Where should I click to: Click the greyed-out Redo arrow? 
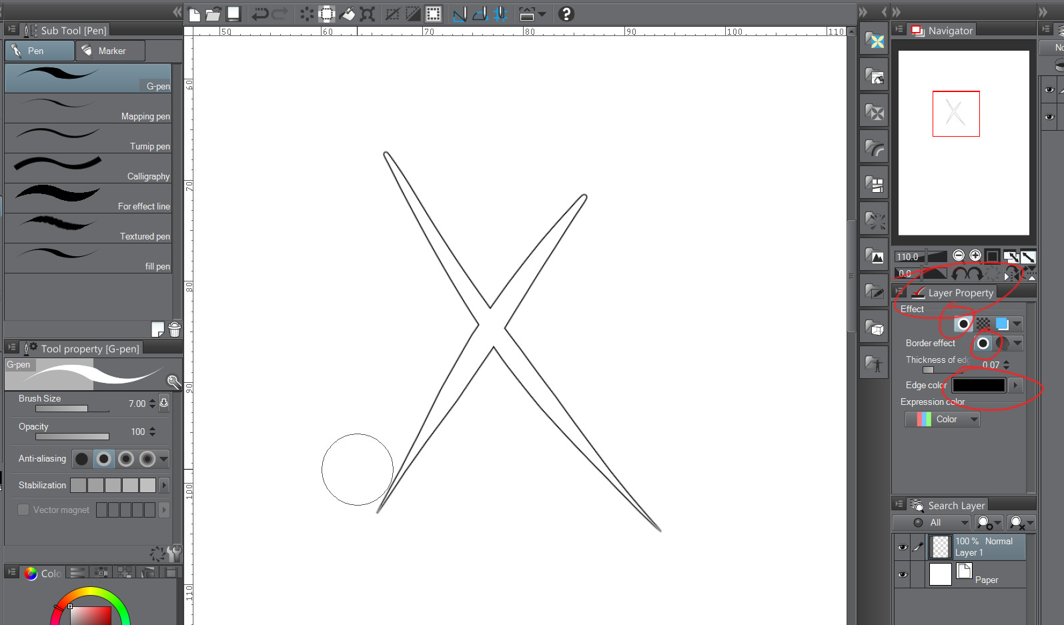(x=280, y=14)
